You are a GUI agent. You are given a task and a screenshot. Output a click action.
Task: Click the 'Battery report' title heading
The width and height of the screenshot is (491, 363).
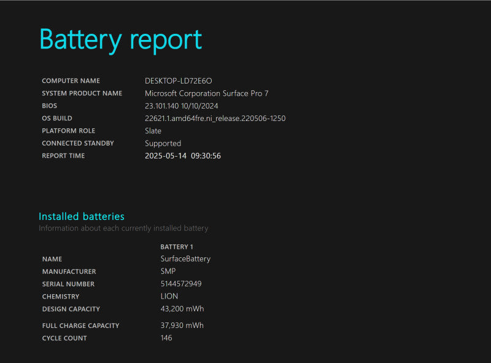120,40
